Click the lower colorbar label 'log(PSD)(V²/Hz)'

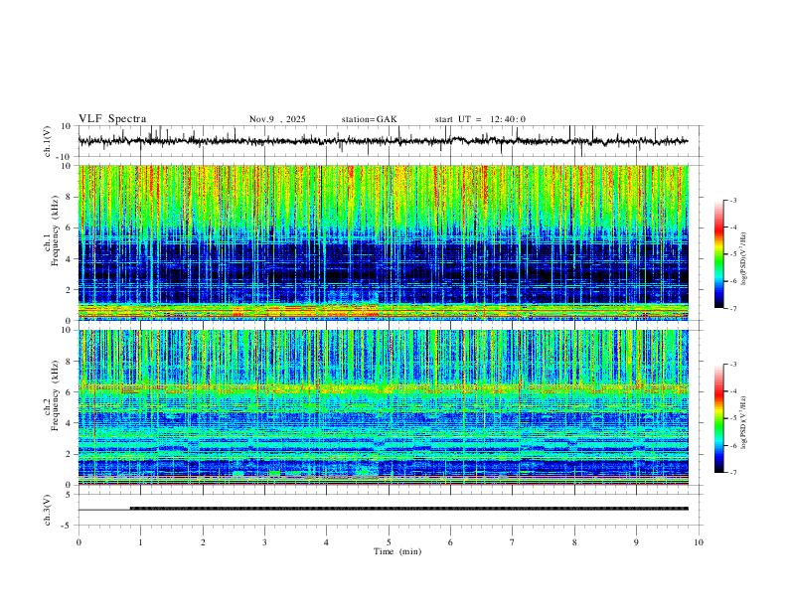pyautogui.click(x=743, y=423)
